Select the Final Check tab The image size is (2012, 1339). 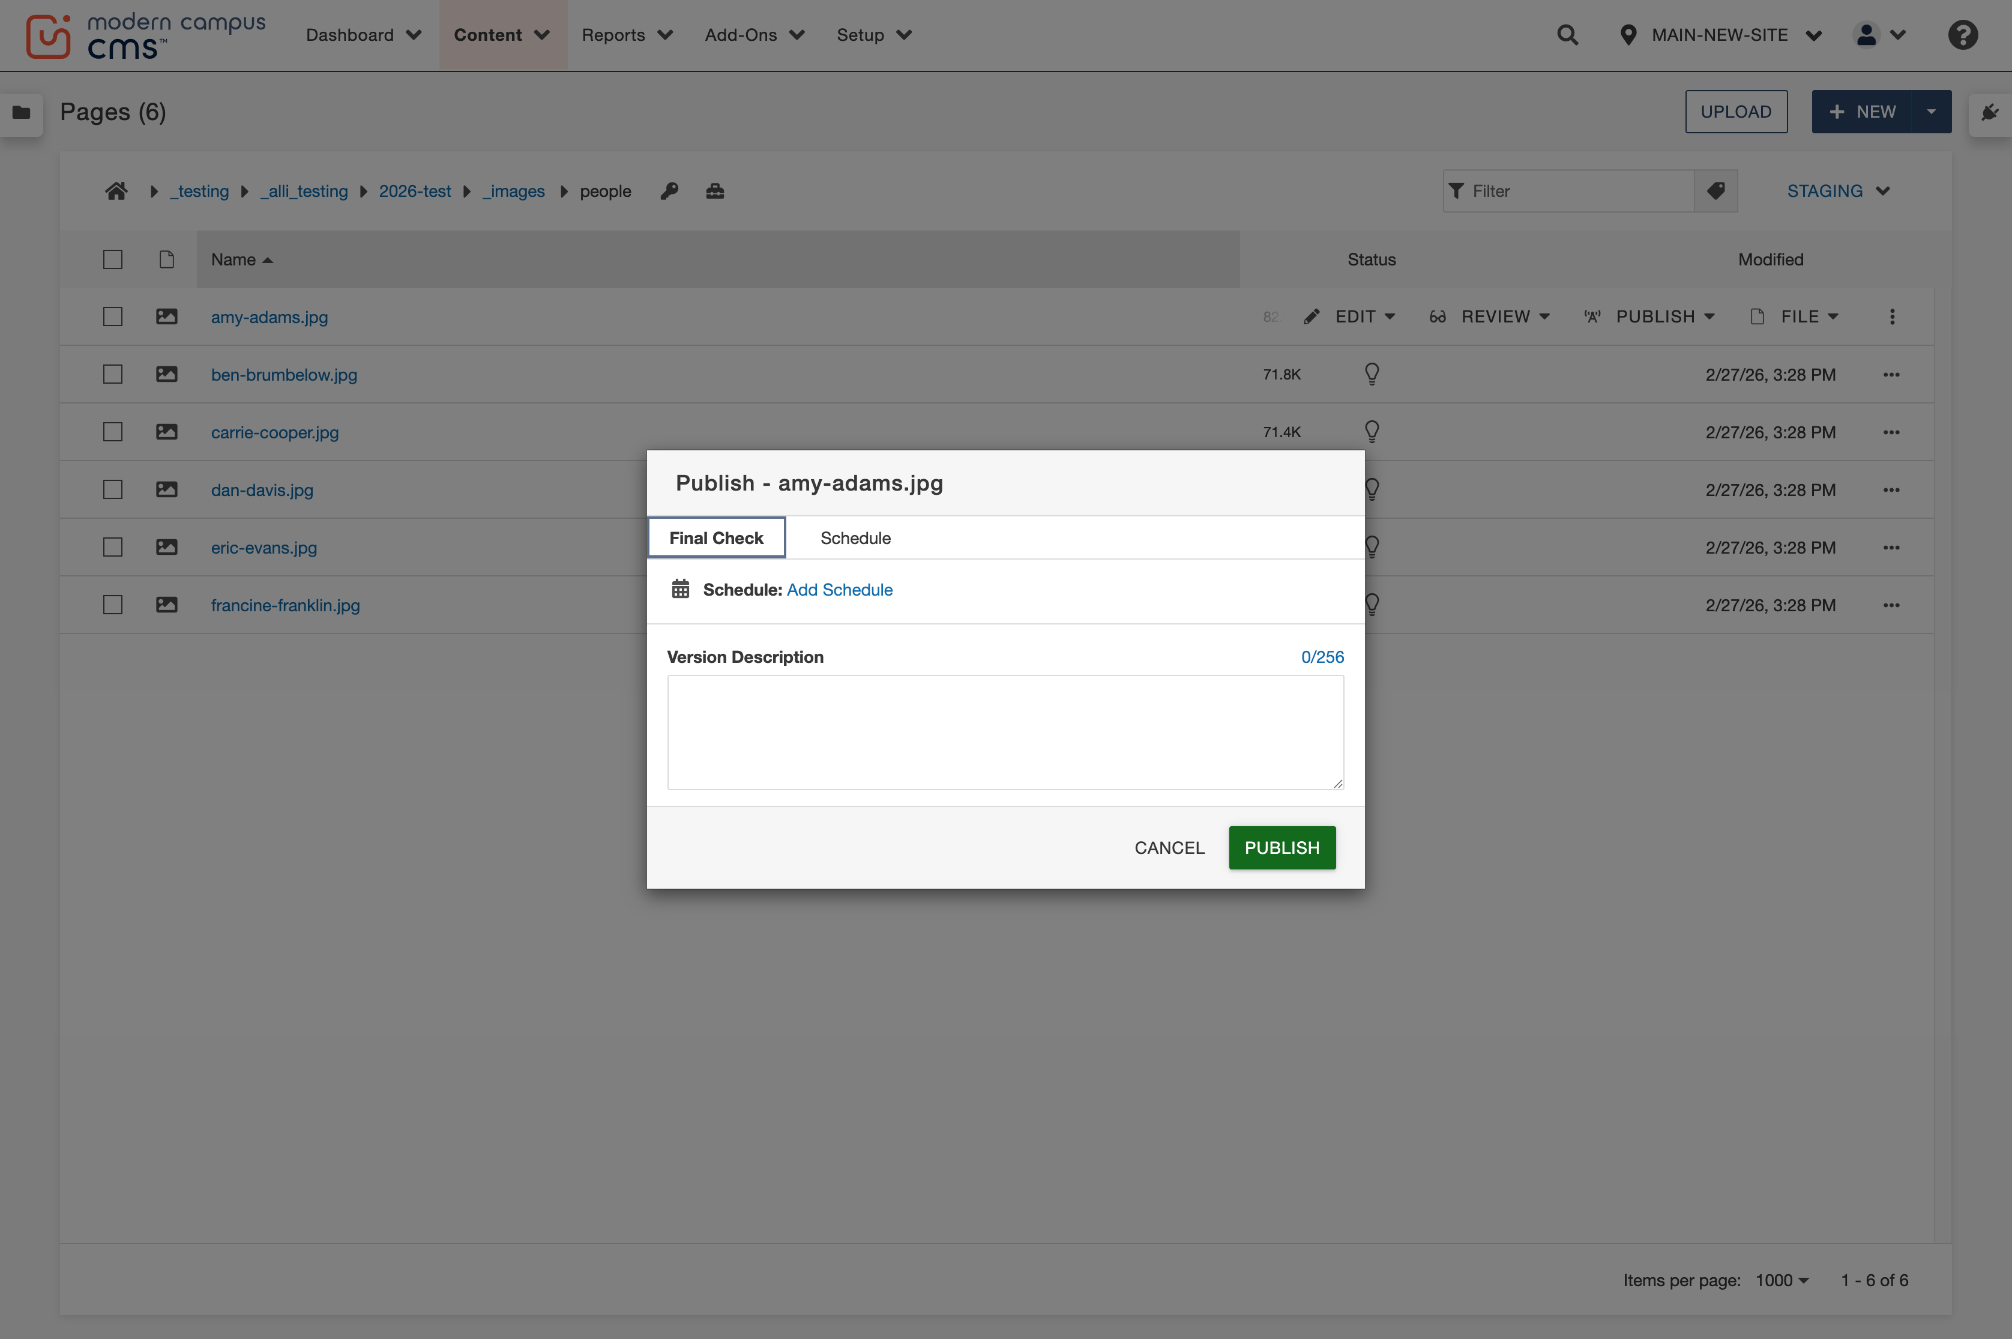point(716,538)
